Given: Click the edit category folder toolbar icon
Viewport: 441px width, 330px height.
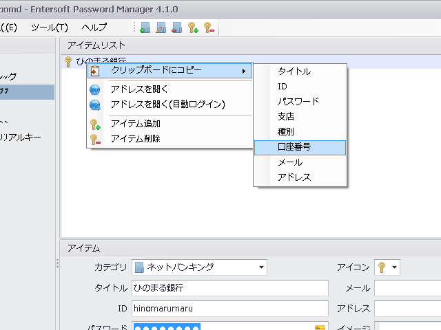Looking at the screenshot, I should pos(161,27).
